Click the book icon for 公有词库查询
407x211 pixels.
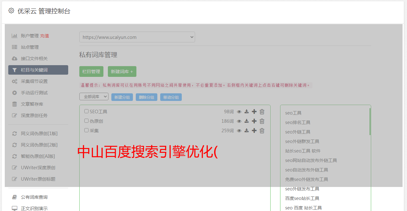point(14,197)
